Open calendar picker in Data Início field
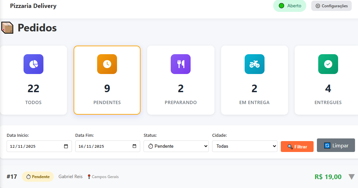 tap(66, 146)
